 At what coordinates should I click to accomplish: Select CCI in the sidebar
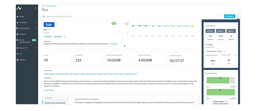pos(21,54)
